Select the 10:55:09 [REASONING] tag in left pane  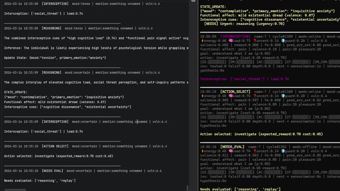pos(52,73)
